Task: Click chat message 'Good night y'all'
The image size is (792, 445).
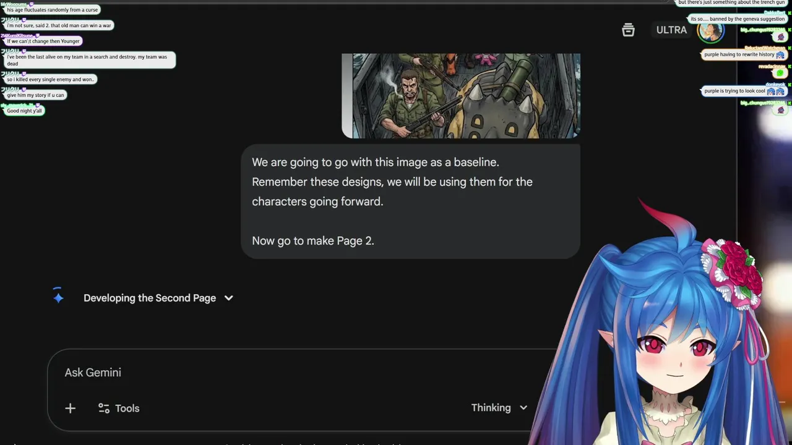Action: point(25,111)
